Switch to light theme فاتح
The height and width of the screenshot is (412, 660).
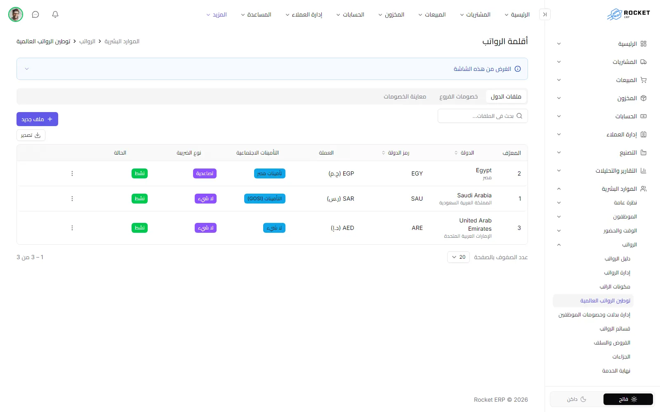628,399
